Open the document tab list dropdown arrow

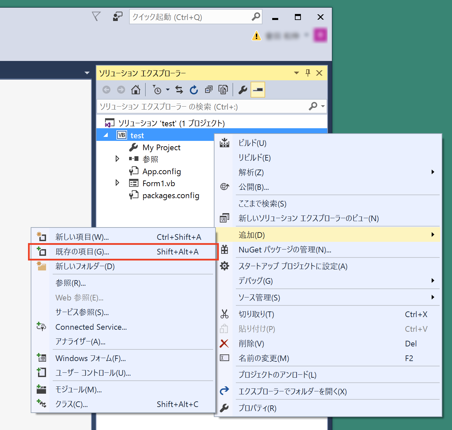coord(87,73)
